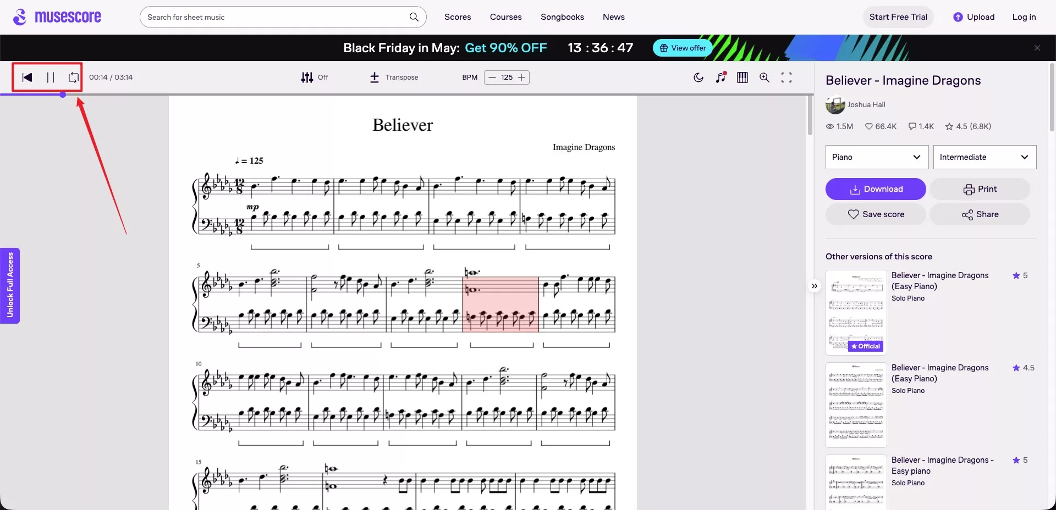The image size is (1056, 510).
Task: Open the Unlock Full Access tab
Action: pyautogui.click(x=10, y=286)
